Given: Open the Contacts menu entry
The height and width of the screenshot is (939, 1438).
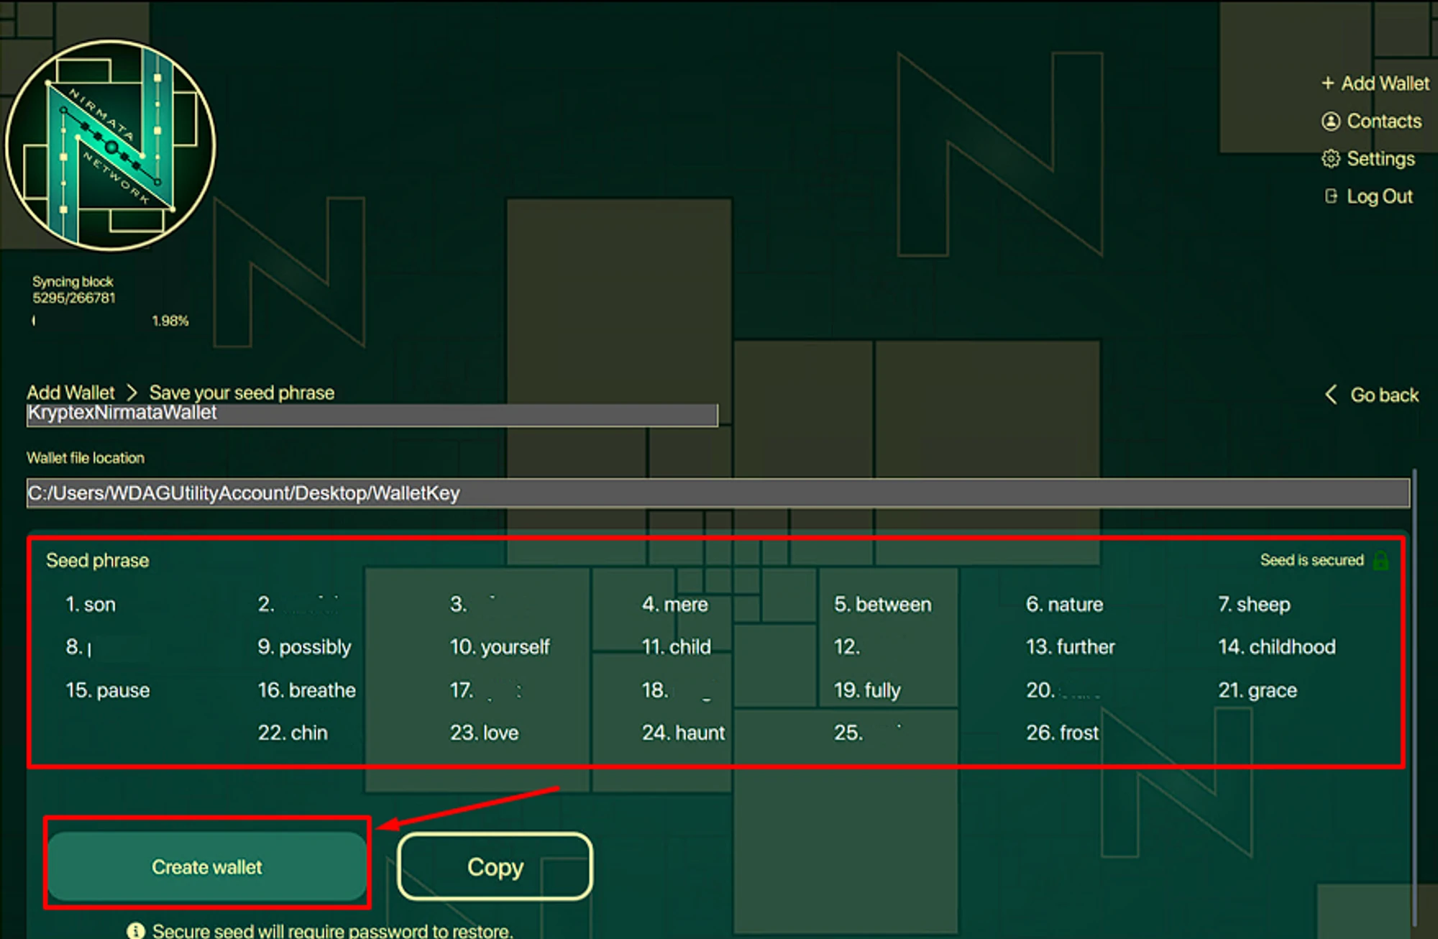Looking at the screenshot, I should click(1384, 122).
